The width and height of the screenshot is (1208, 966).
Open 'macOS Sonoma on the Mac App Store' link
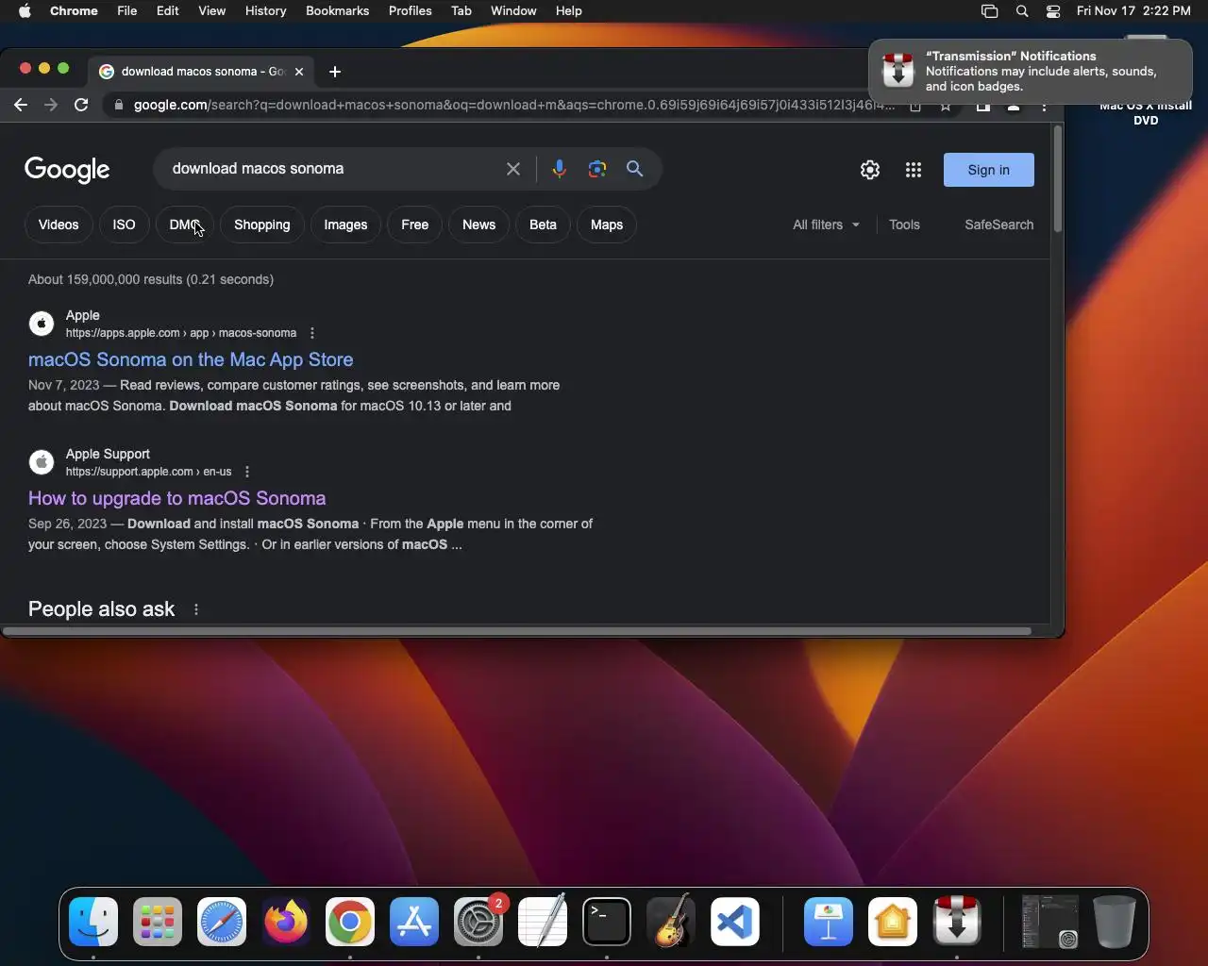[x=191, y=359]
